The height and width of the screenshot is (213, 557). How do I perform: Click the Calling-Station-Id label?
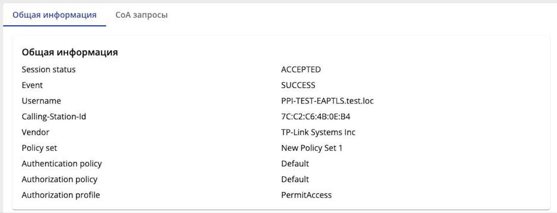(54, 117)
